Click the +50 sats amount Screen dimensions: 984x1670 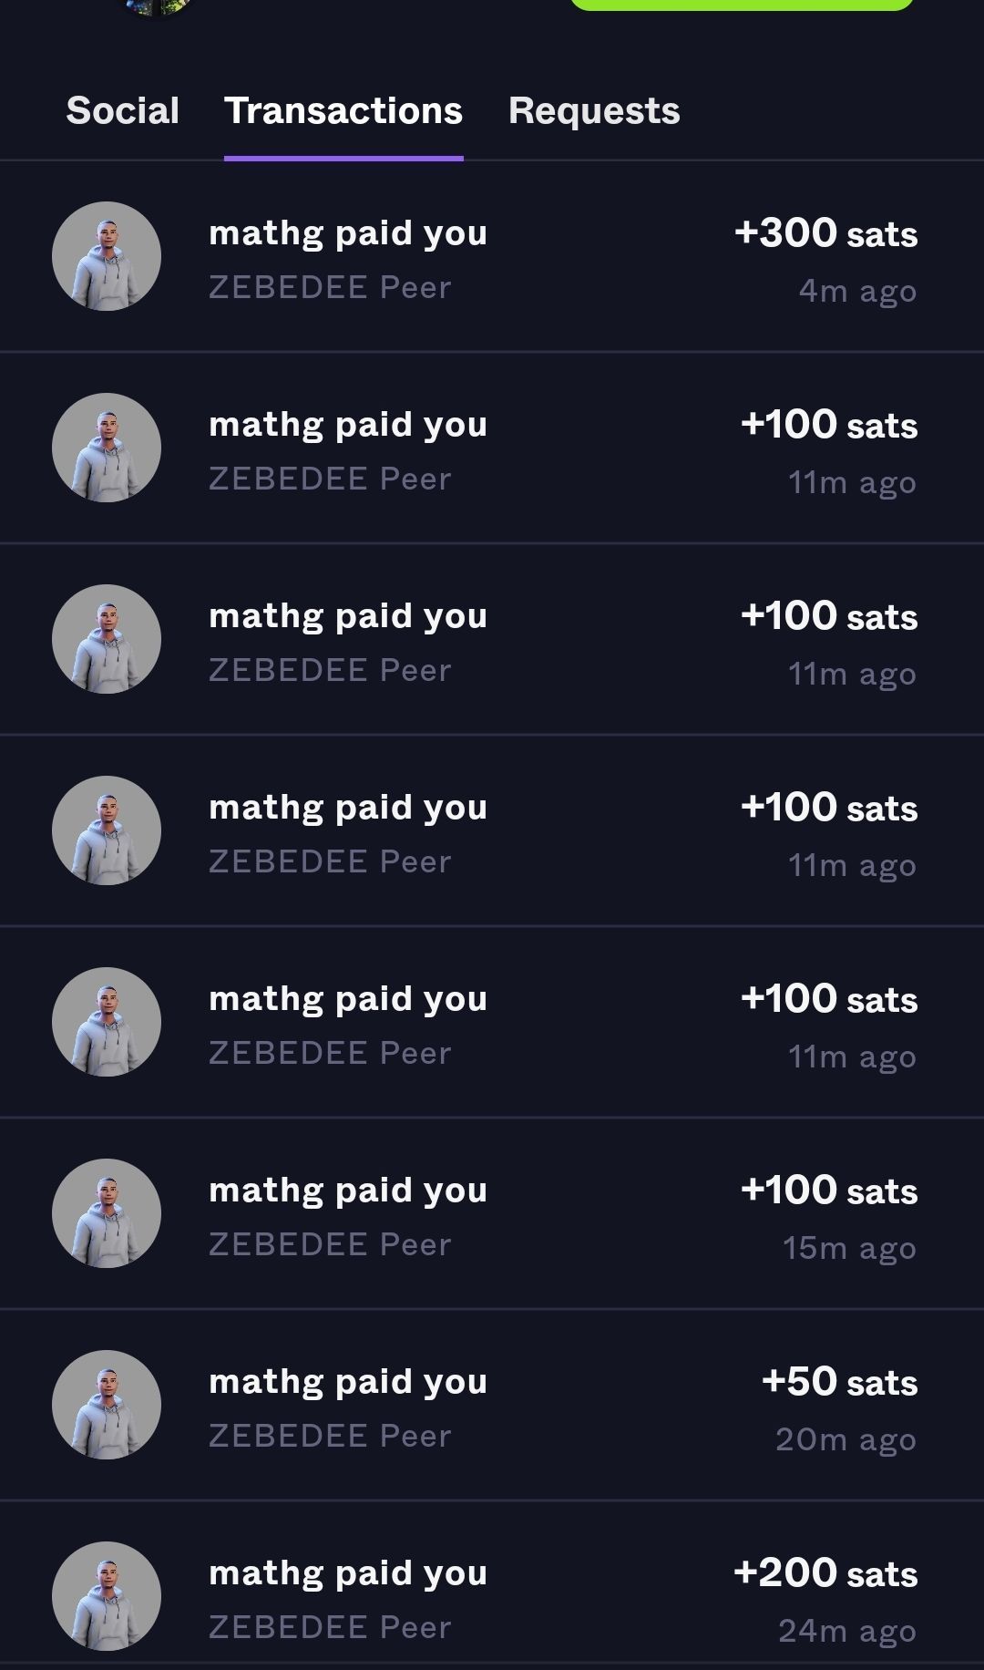pyautogui.click(x=839, y=1382)
